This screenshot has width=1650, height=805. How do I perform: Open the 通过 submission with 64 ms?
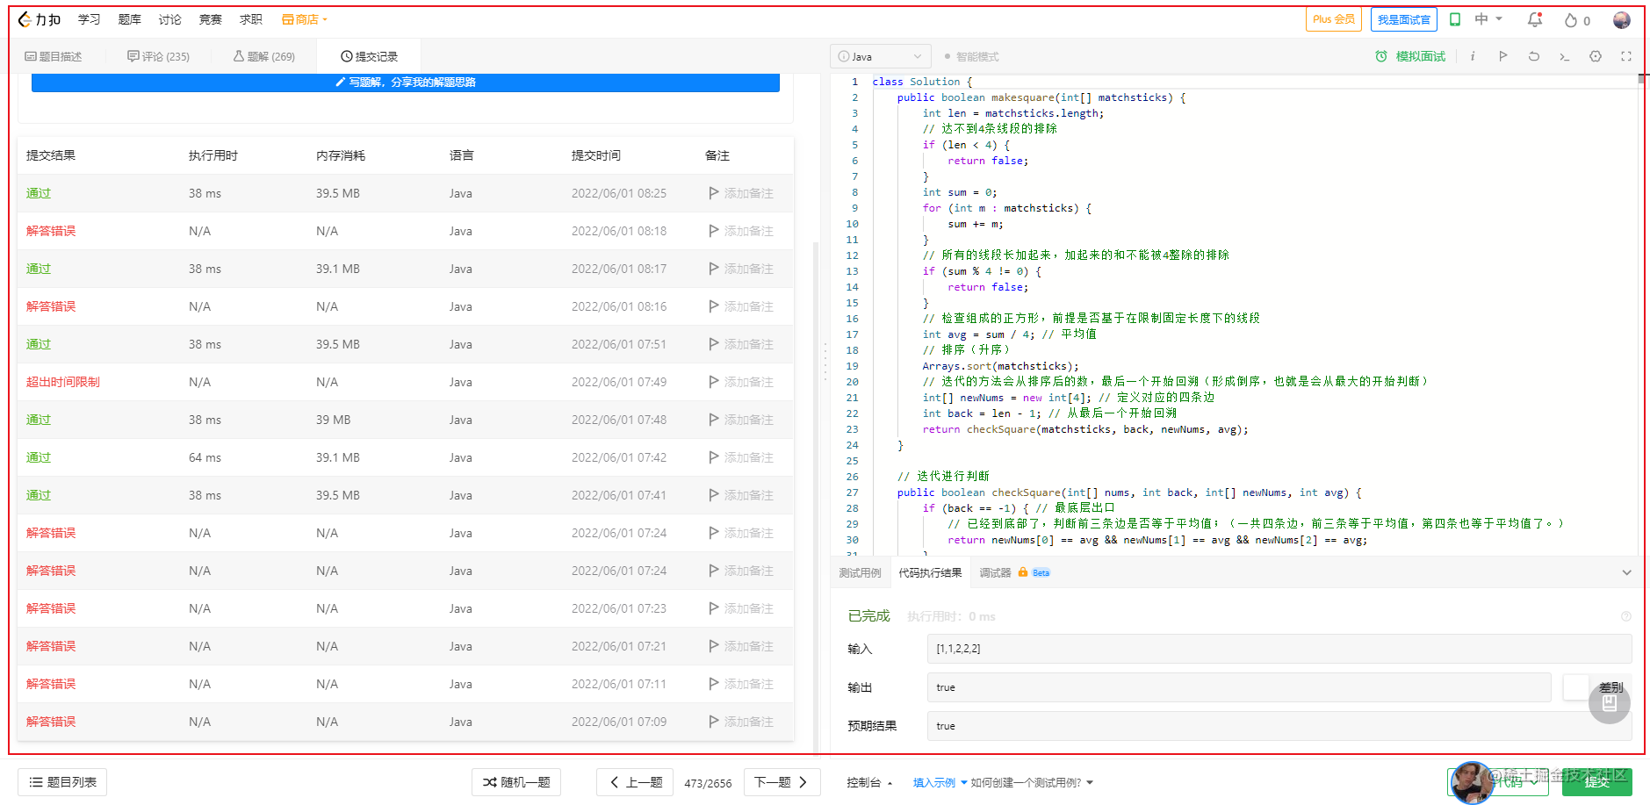pyautogui.click(x=39, y=457)
